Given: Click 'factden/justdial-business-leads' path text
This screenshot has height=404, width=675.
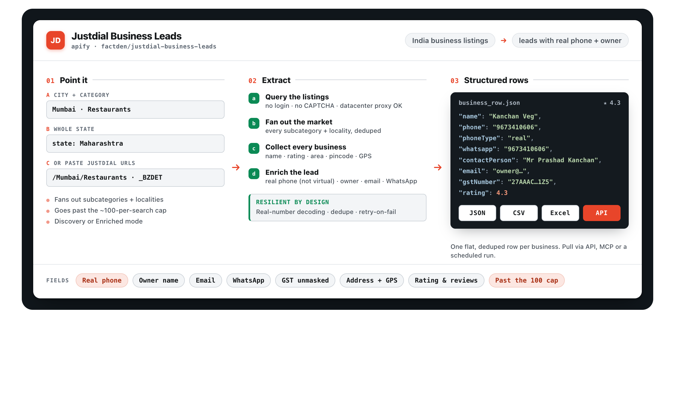Looking at the screenshot, I should click(x=159, y=47).
